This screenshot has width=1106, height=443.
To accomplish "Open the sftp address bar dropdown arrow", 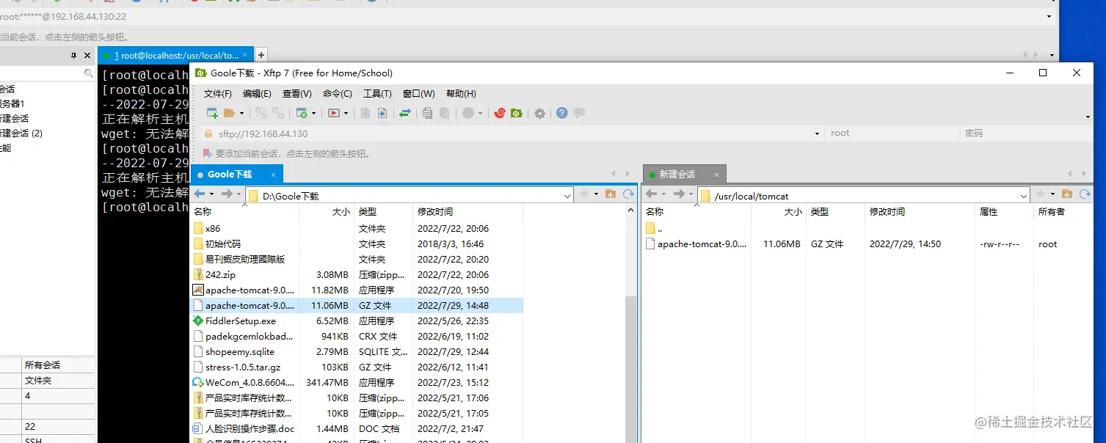I will (818, 134).
